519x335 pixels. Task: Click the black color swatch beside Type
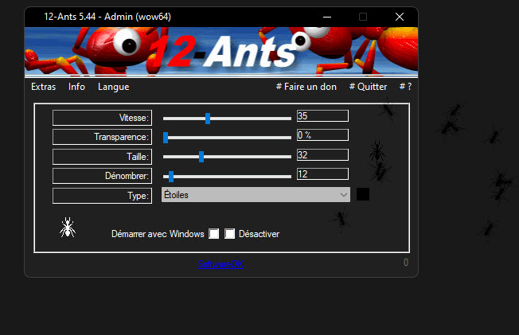click(x=362, y=194)
